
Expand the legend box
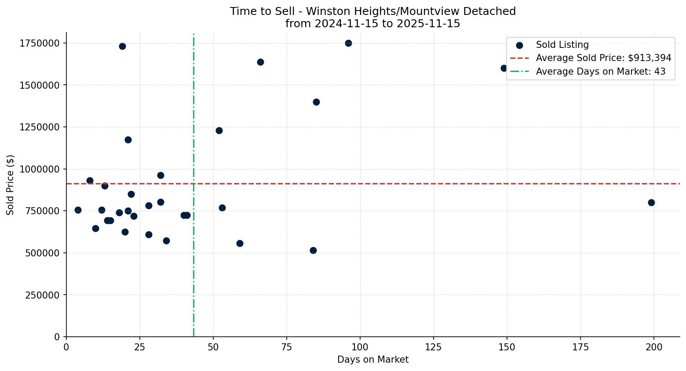coord(591,58)
